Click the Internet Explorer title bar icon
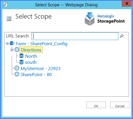This screenshot has width=133, height=119. point(5,5)
